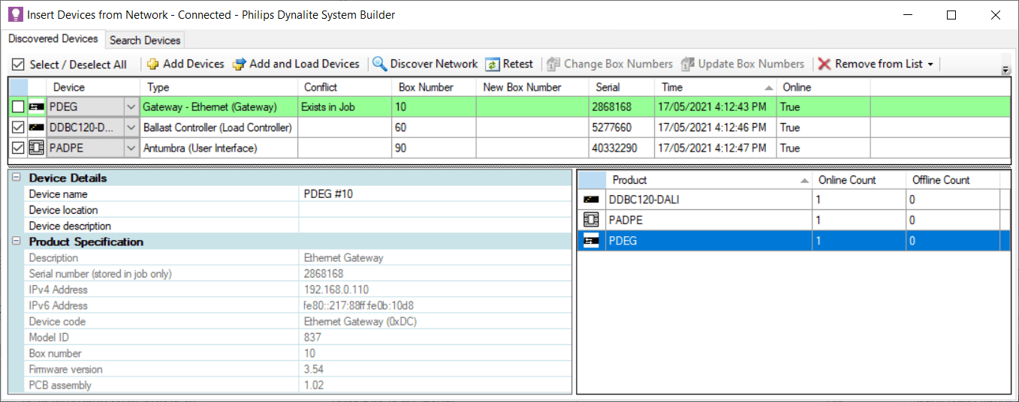The height and width of the screenshot is (402, 1019).
Task: Open the PADPE device dropdown
Action: (x=131, y=148)
